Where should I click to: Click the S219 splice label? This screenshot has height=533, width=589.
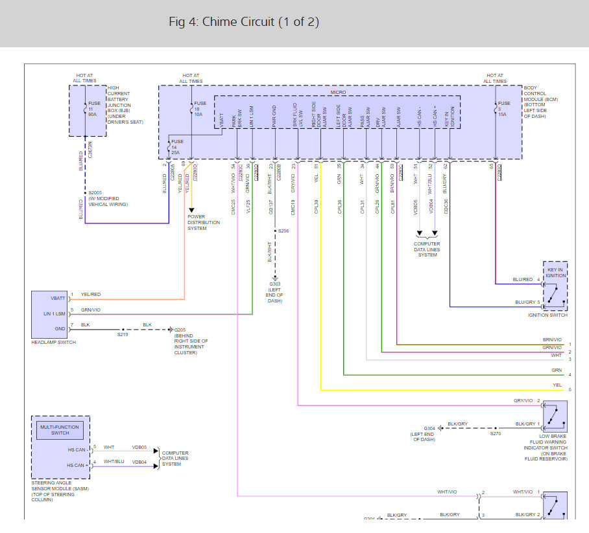point(123,335)
